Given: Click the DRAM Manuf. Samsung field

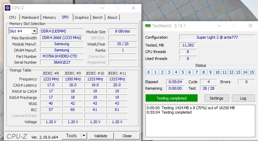Looking at the screenshot, I should click(x=62, y=50).
